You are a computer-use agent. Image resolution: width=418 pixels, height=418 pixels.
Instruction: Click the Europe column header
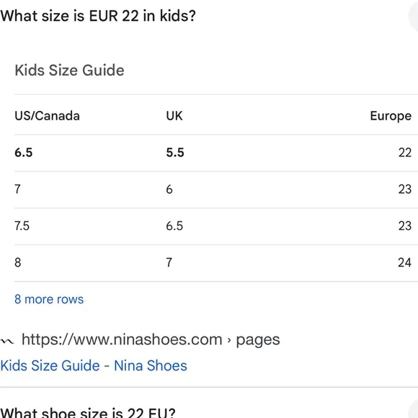tap(391, 116)
